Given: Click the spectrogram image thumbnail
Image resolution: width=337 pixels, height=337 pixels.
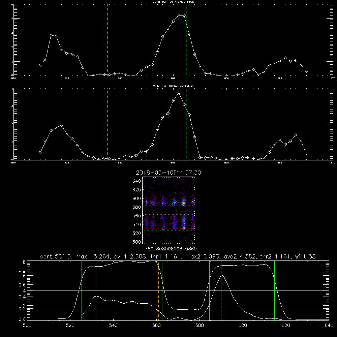Looking at the screenshot, I should point(169,210).
